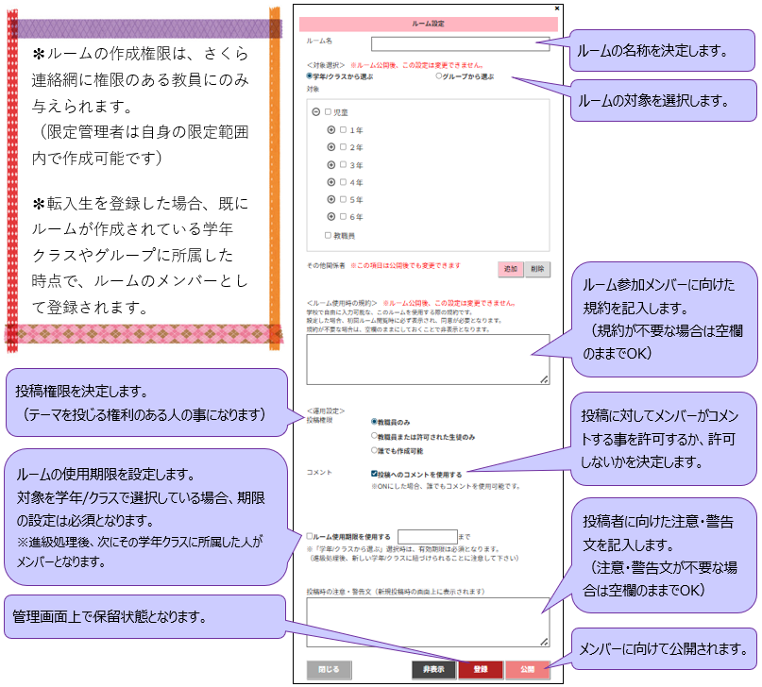Close the ルーム設定 dialog with the X
Image resolution: width=762 pixels, height=687 pixels.
tap(556, 8)
